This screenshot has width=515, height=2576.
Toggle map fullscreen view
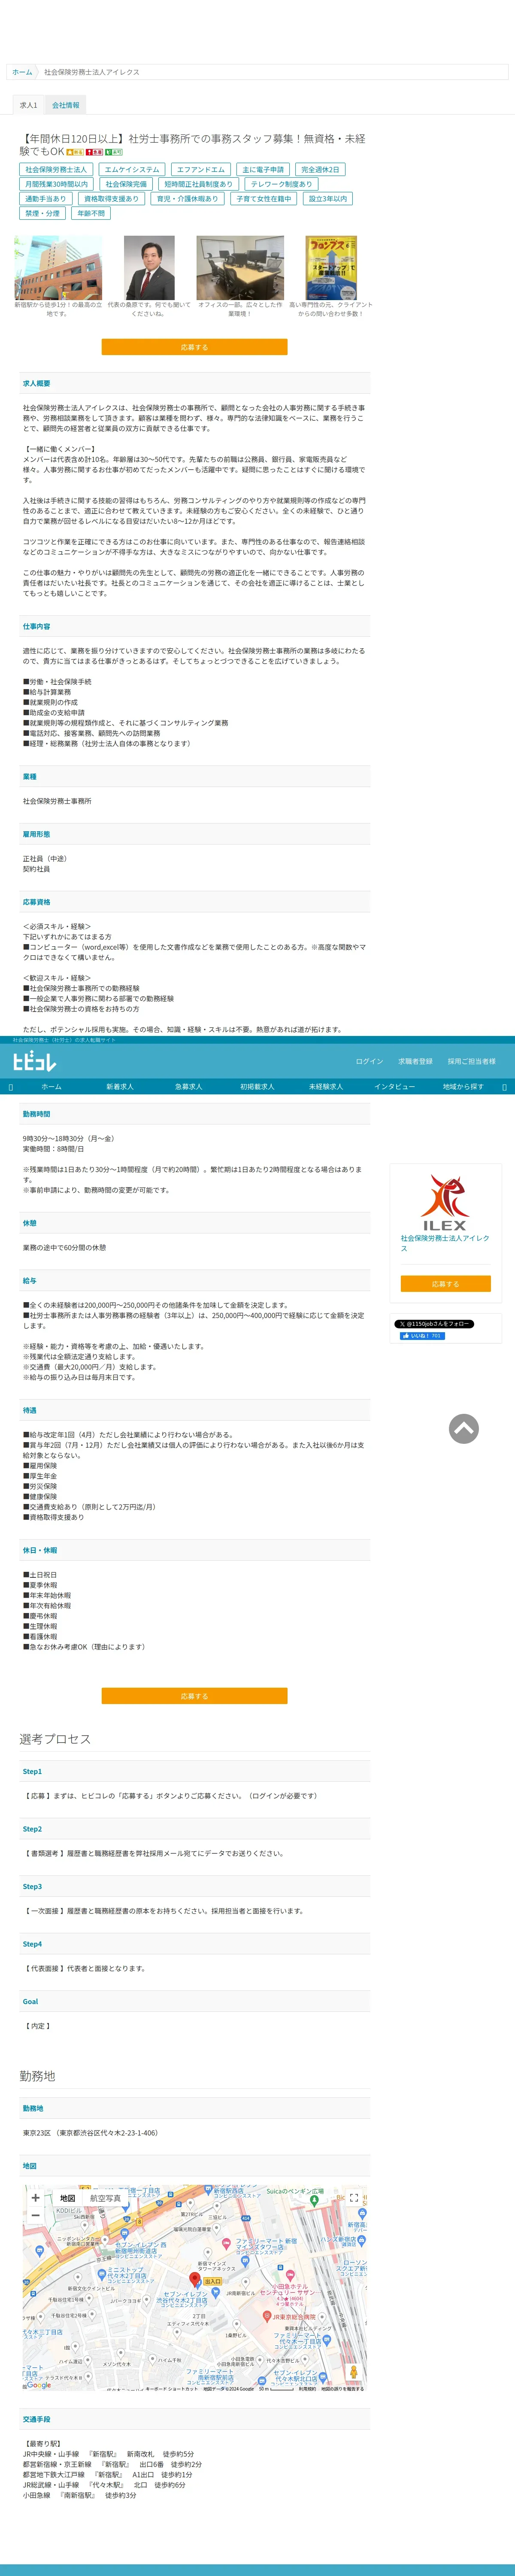coord(353,2198)
